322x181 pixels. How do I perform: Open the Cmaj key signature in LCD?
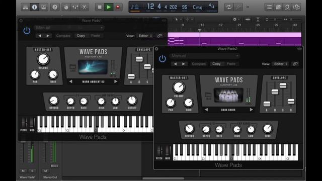[198, 7]
